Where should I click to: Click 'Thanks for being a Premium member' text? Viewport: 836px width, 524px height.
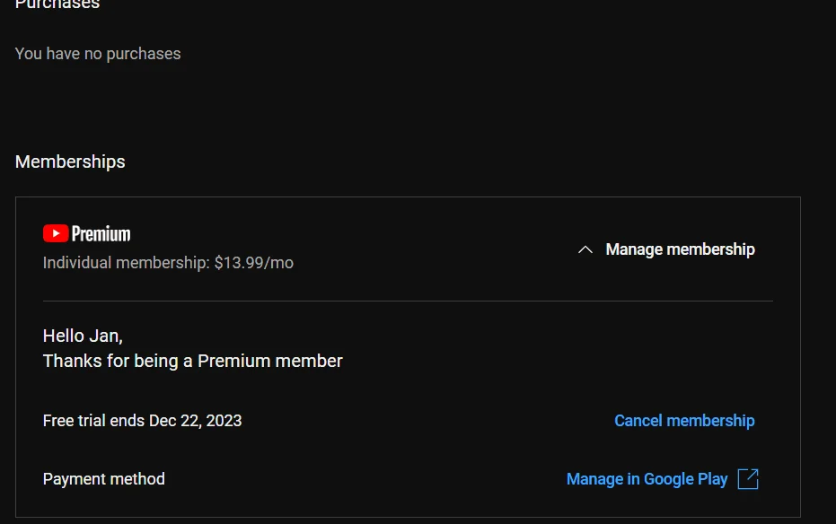click(x=192, y=361)
